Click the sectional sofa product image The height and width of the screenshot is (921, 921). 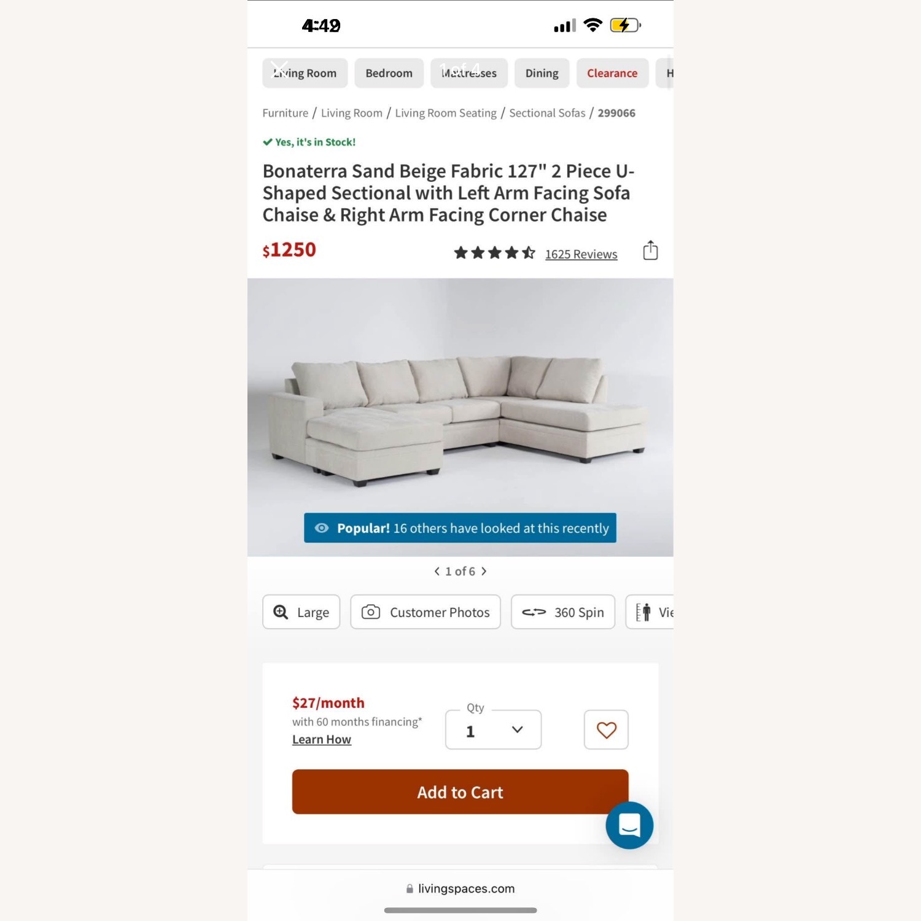(460, 418)
